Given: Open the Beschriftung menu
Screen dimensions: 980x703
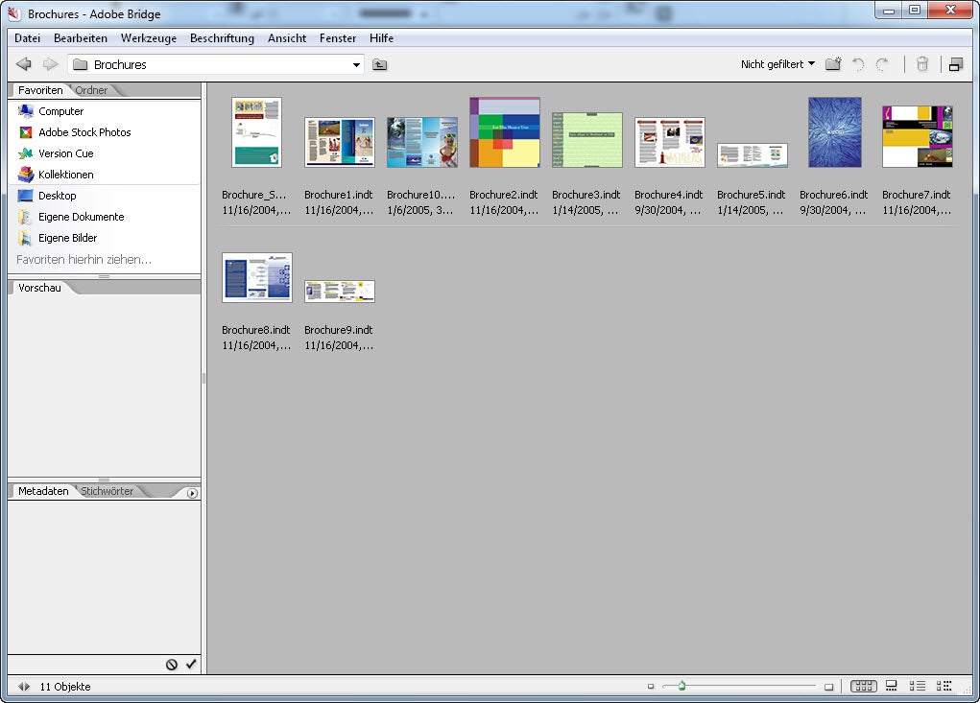Looking at the screenshot, I should tap(222, 38).
